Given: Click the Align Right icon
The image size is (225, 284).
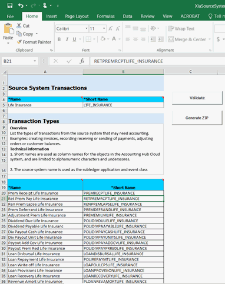Looking at the screenshot, I should coord(143,39).
